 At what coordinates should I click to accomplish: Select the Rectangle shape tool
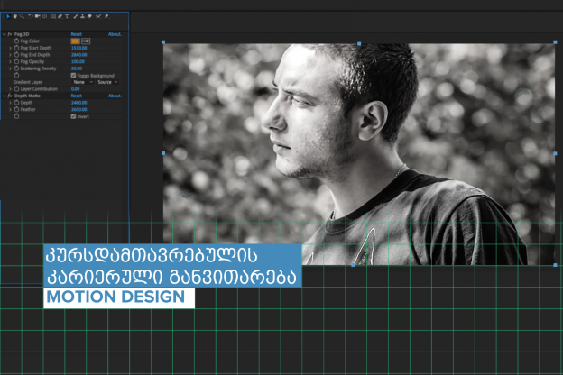(x=53, y=16)
